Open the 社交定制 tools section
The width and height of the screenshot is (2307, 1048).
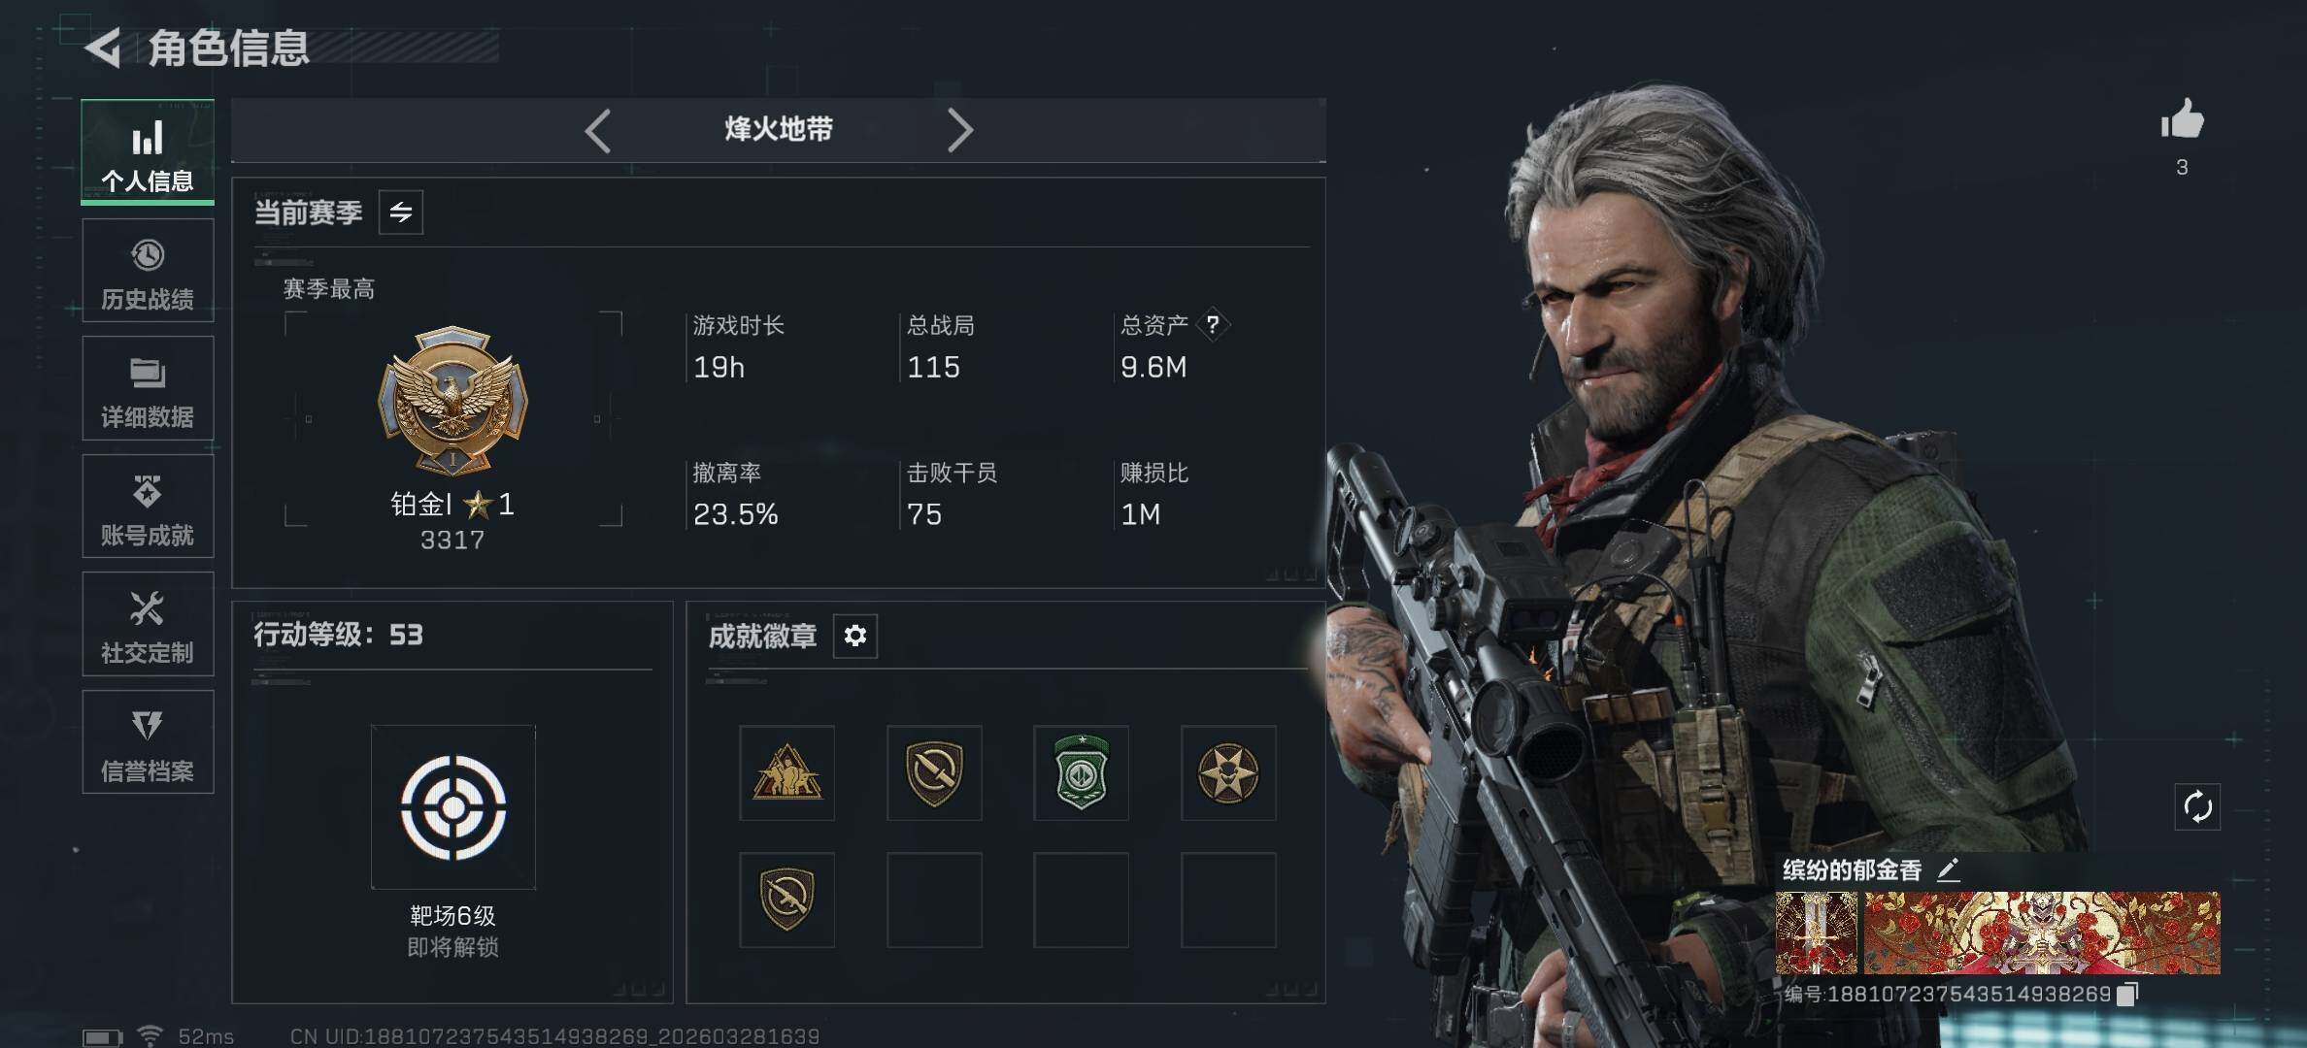[x=148, y=625]
